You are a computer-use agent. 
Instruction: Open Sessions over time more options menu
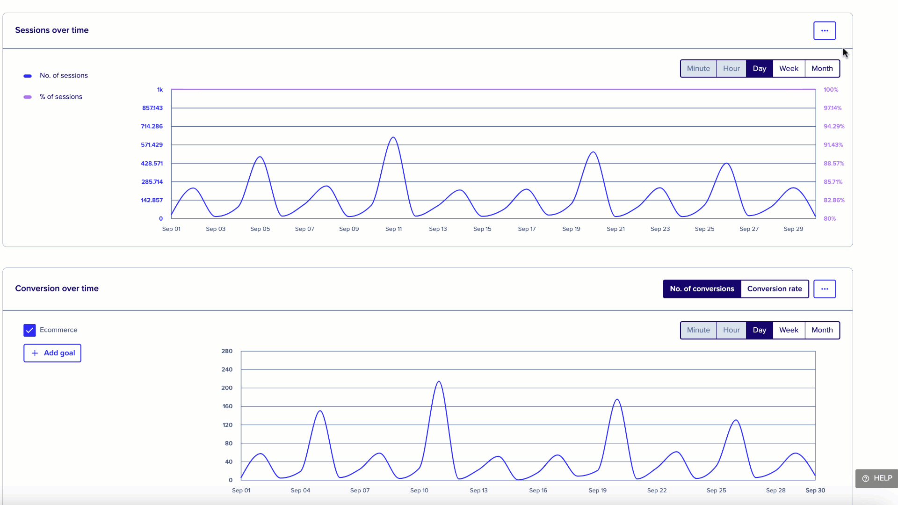point(825,30)
